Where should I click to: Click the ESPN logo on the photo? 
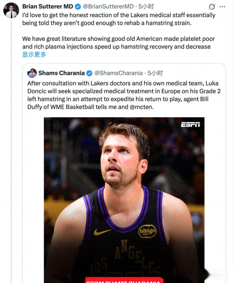coord(190,124)
